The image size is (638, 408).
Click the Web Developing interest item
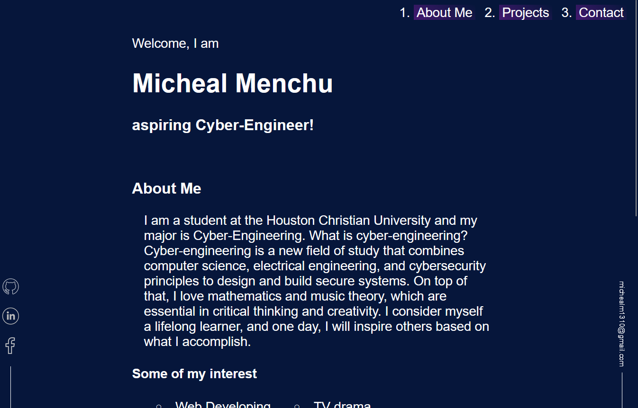[x=223, y=405]
